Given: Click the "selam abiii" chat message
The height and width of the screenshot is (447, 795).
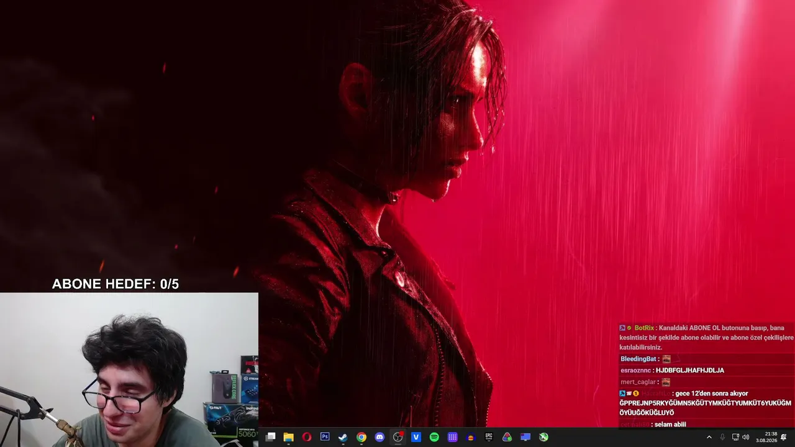Looking at the screenshot, I should 671,425.
